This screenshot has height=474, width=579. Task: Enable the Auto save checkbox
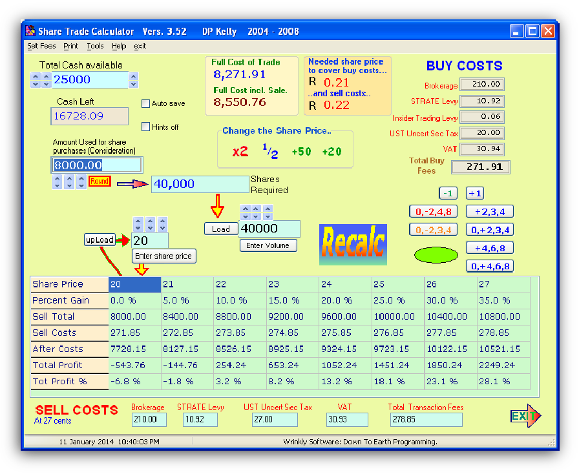146,103
